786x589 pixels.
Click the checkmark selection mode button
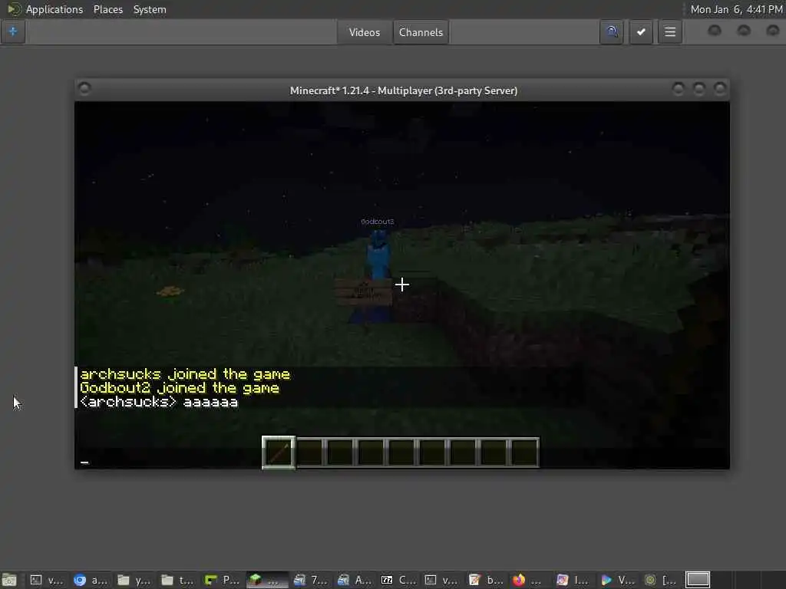(641, 32)
